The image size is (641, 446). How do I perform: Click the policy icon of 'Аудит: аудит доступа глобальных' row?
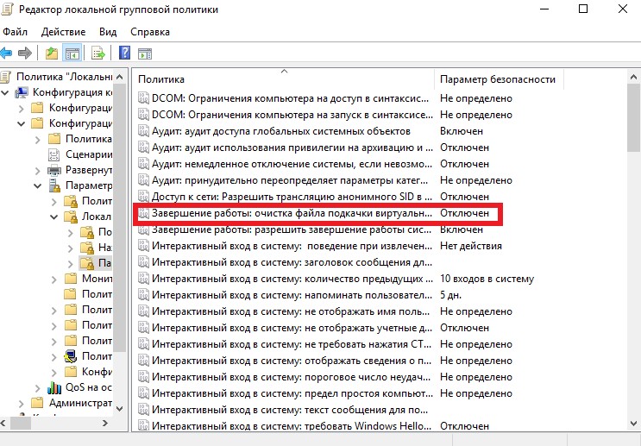pyautogui.click(x=143, y=131)
